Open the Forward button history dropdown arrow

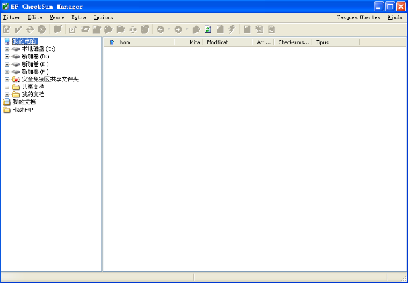point(186,29)
